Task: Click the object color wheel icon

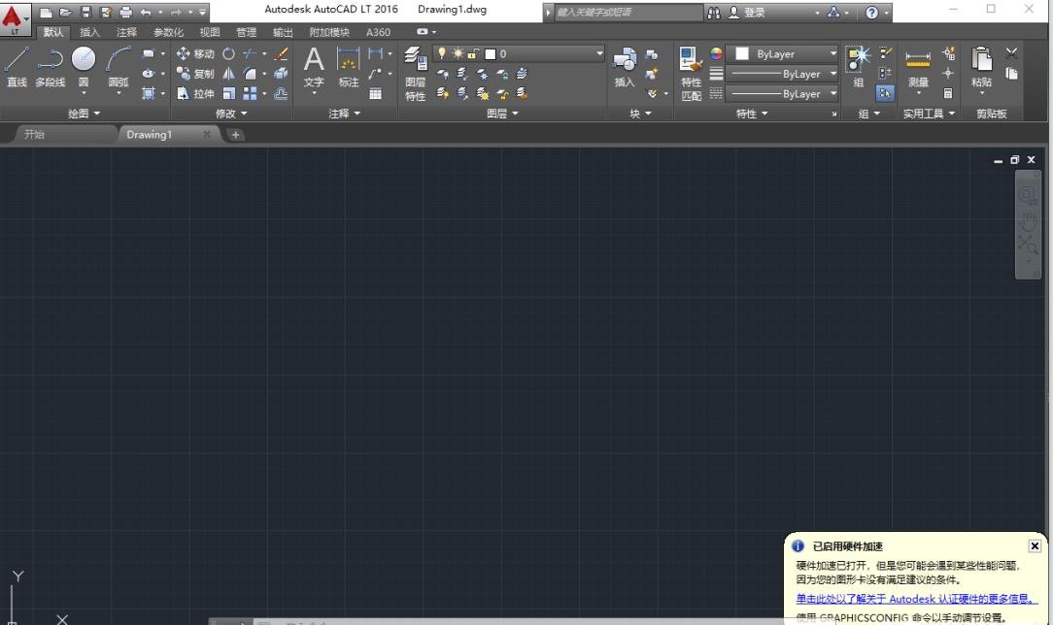Action: tap(717, 53)
